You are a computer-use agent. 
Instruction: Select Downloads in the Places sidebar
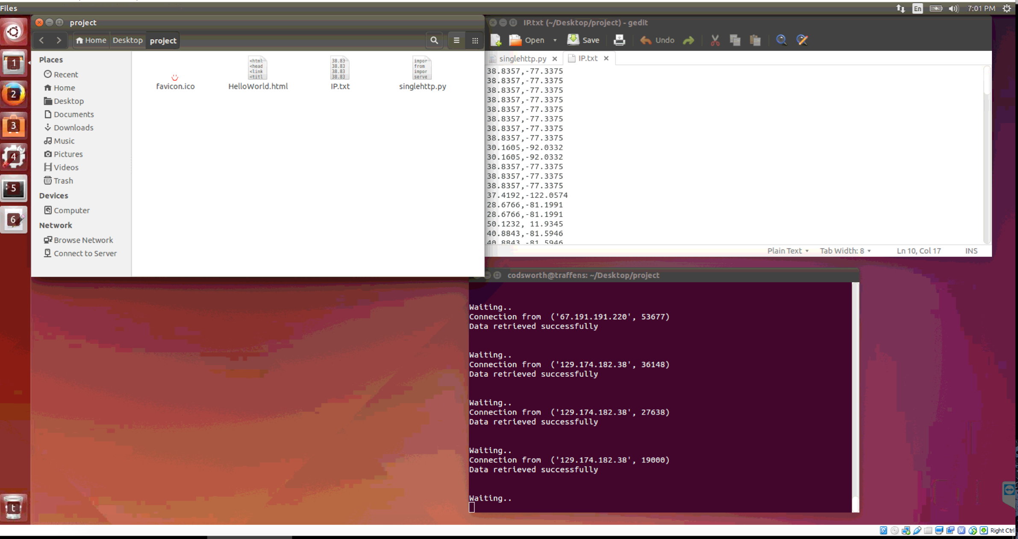[x=73, y=127]
